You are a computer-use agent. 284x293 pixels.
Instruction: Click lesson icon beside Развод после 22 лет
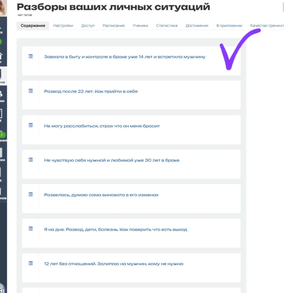(31, 91)
